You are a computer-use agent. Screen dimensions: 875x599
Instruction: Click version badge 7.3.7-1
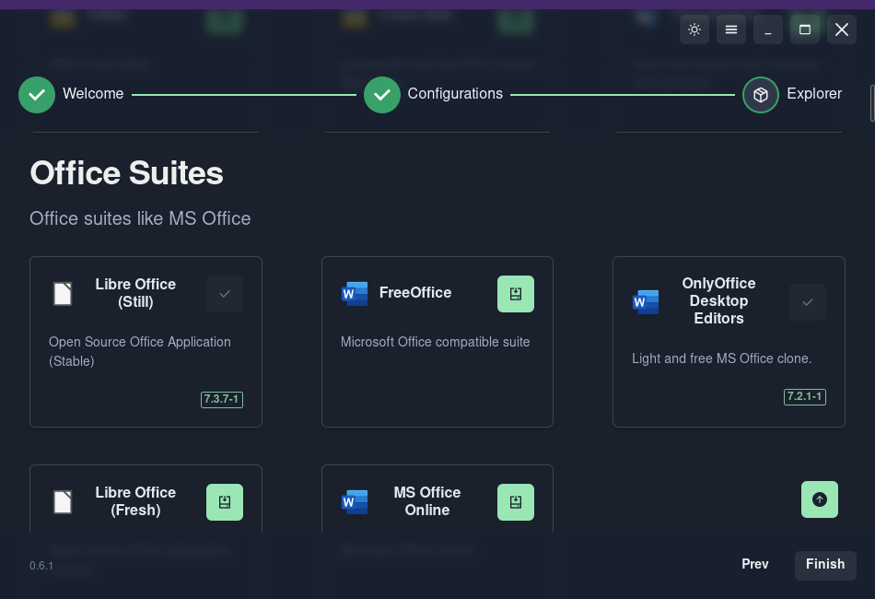222,400
